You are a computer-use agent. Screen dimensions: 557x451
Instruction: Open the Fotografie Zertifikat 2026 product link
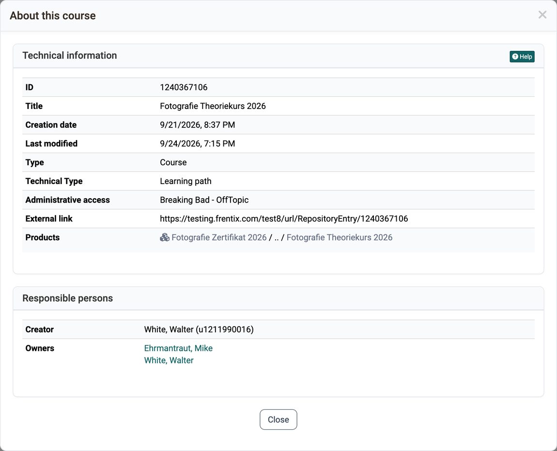pyautogui.click(x=219, y=237)
